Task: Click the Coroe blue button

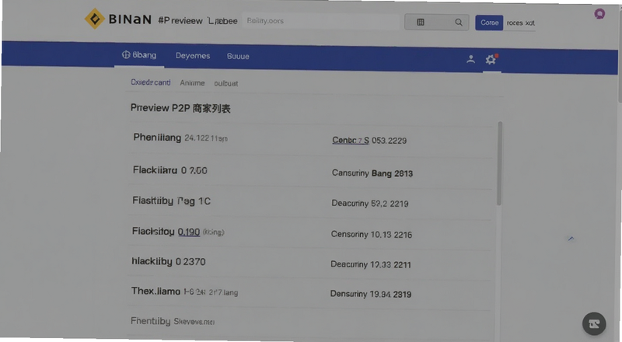Action: pos(489,23)
